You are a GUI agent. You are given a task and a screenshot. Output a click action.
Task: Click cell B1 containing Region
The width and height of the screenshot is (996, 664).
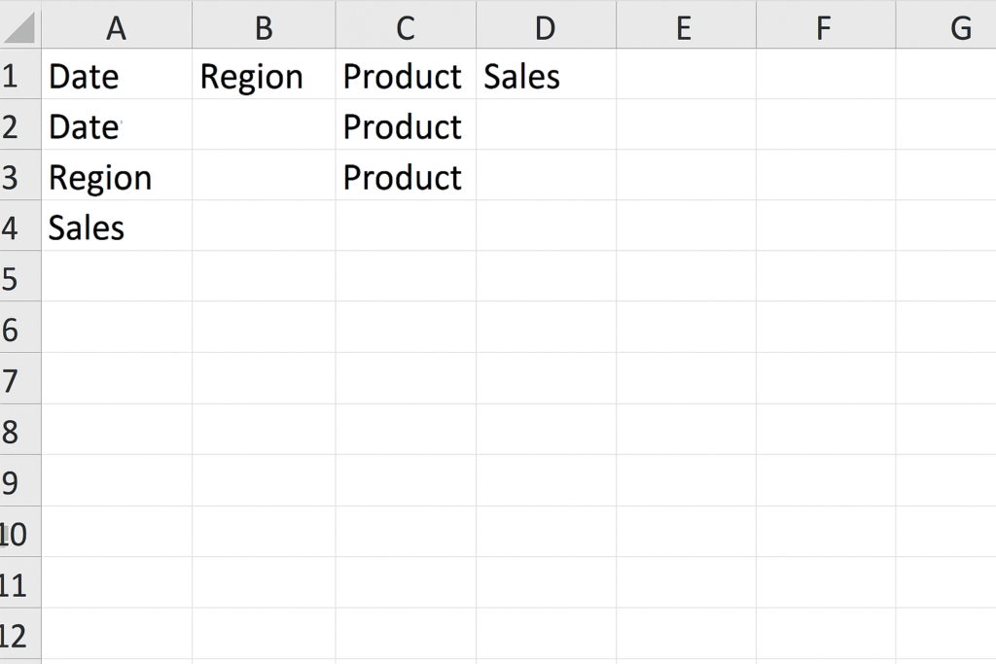(264, 74)
